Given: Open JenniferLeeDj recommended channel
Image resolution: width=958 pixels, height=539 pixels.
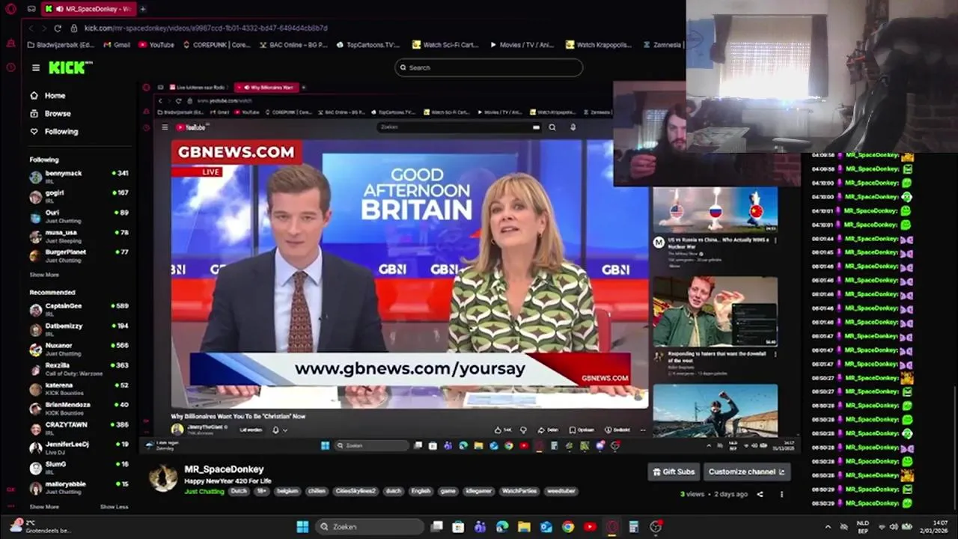Looking at the screenshot, I should pos(79,448).
